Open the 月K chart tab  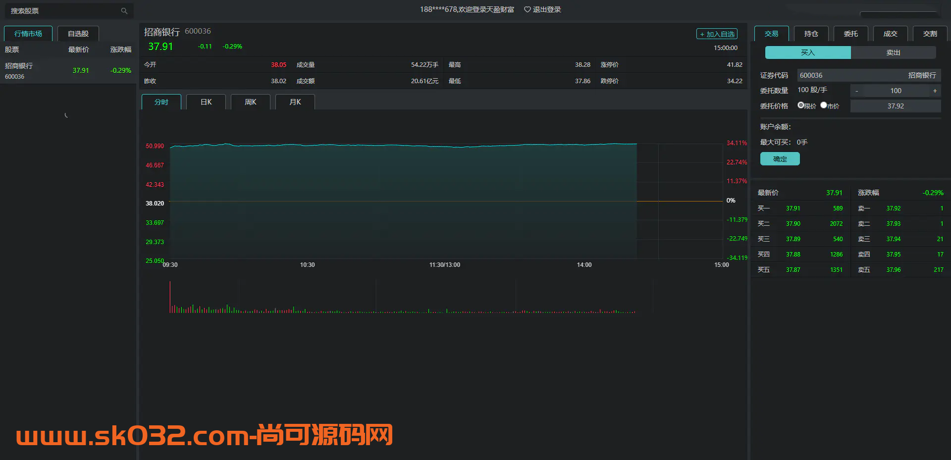tap(295, 102)
